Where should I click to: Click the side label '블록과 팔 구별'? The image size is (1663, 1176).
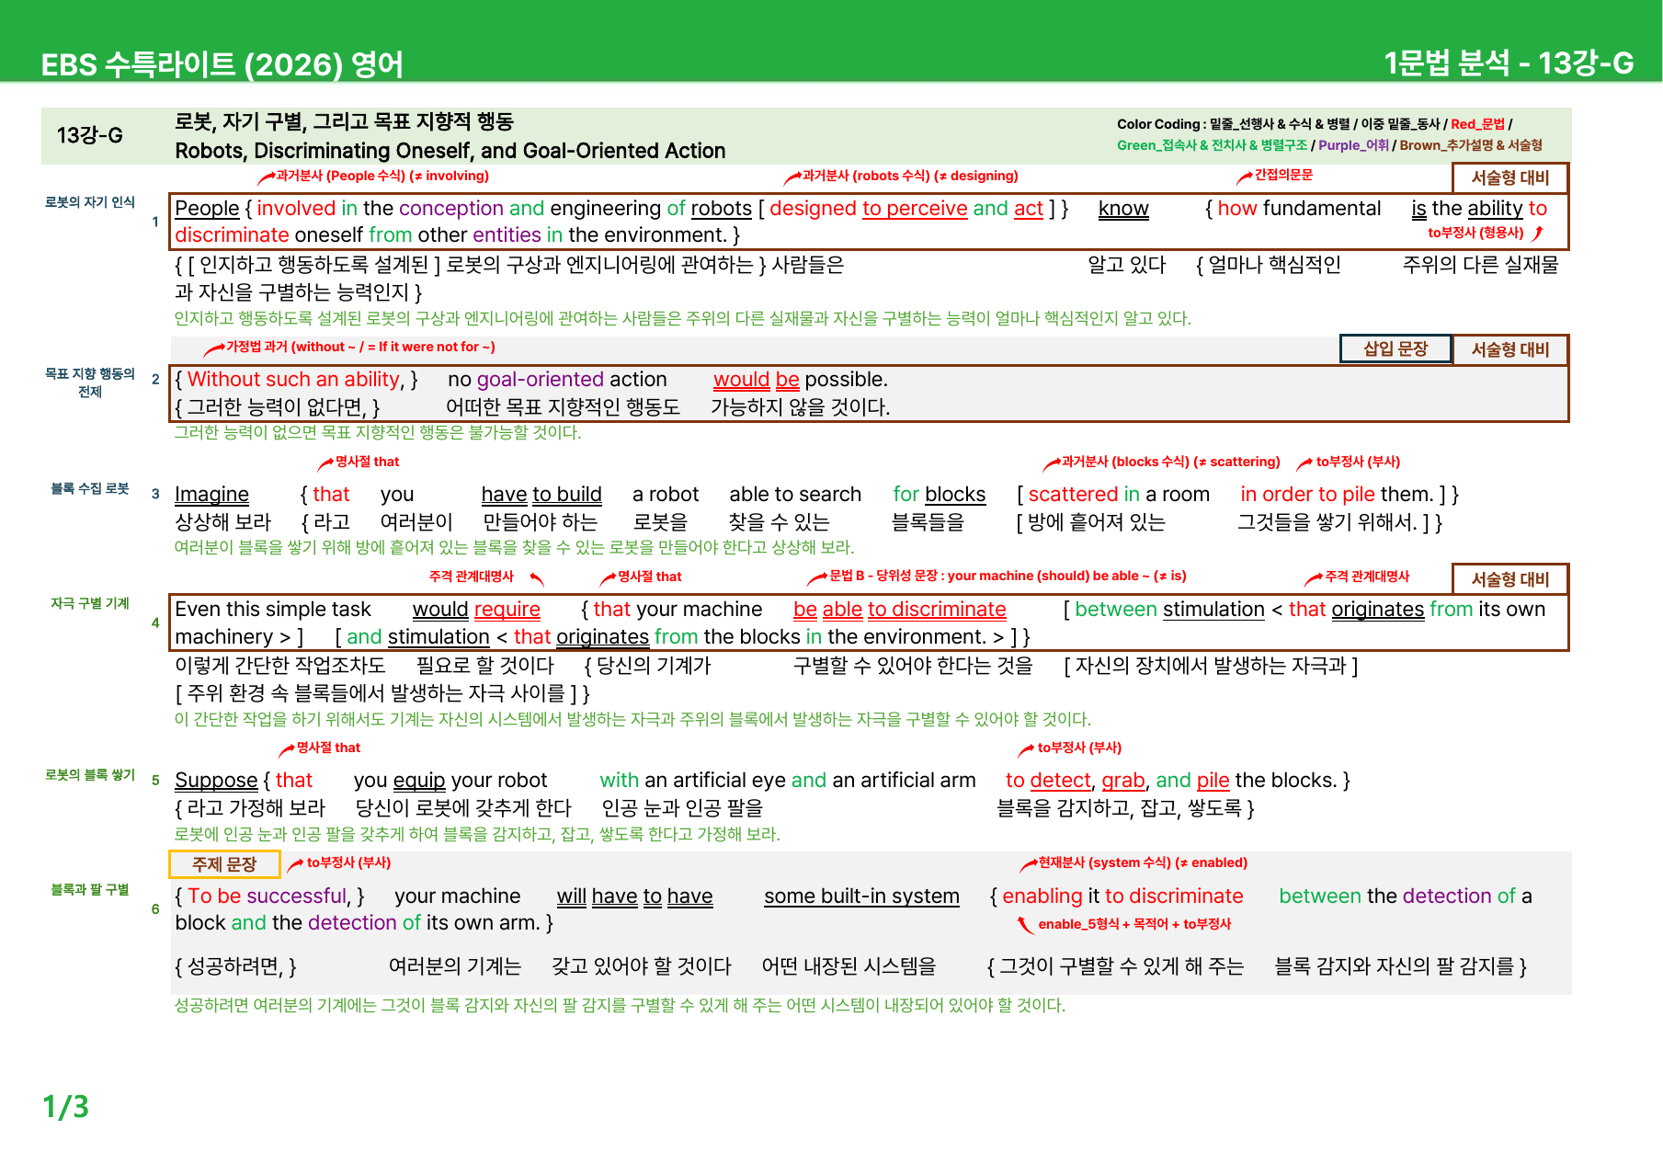[x=90, y=889]
